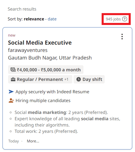This screenshot has height=152, width=135.
Task: Open the Social Media Executive job title
Action: (x=40, y=43)
